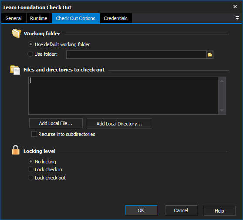This screenshot has width=243, height=220.
Task: Click inside the files to check out text area
Action: coord(123,95)
